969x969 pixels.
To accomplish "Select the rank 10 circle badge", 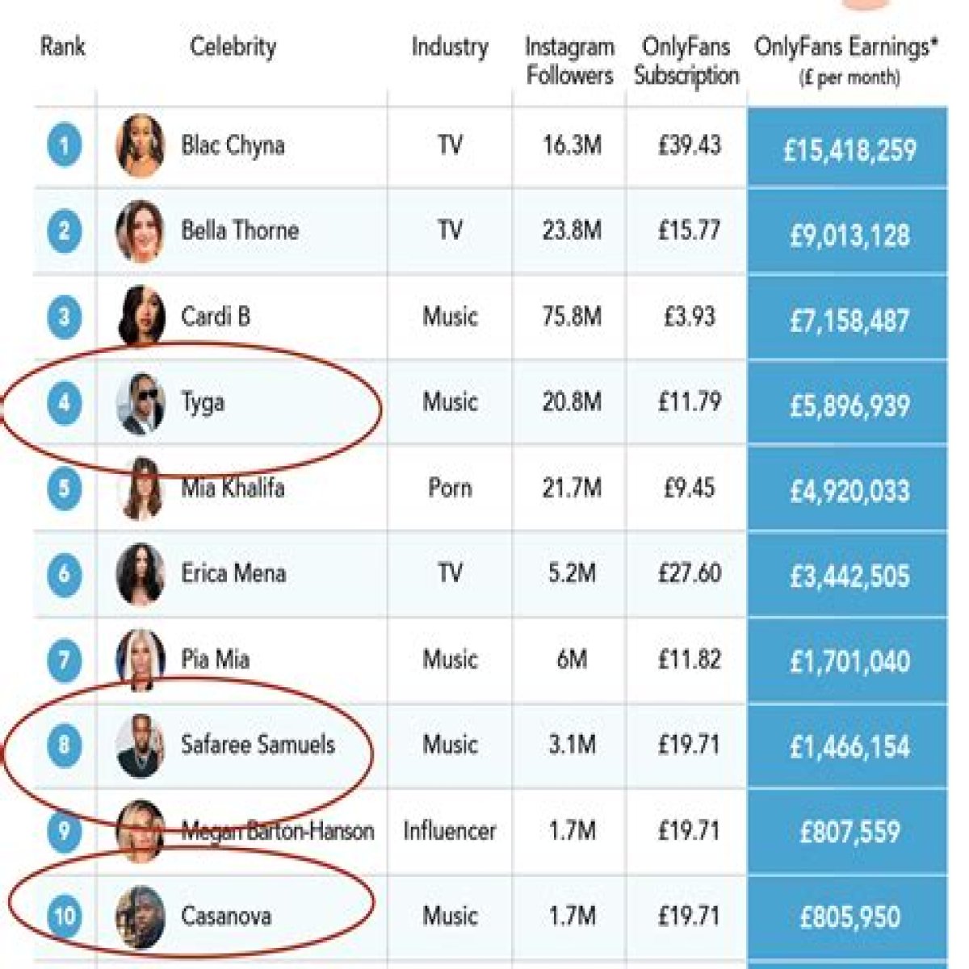I will 64,916.
